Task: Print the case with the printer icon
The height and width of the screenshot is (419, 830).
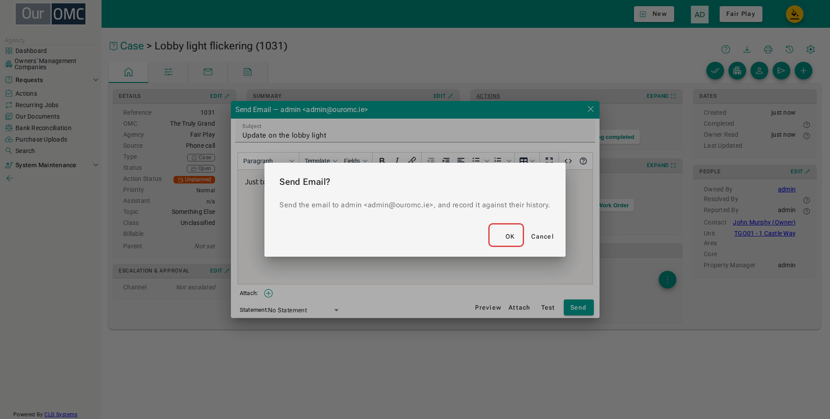Action: click(x=768, y=49)
